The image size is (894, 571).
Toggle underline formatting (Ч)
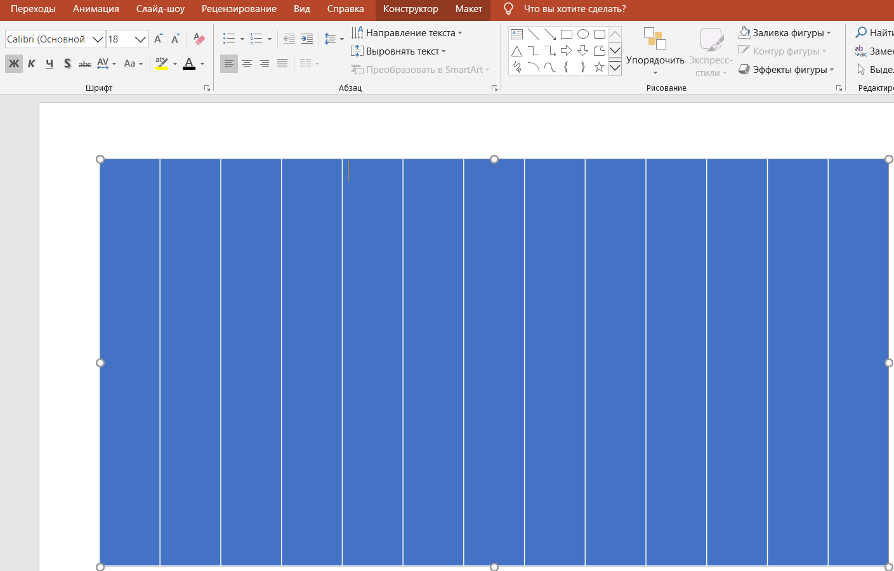pyautogui.click(x=49, y=63)
